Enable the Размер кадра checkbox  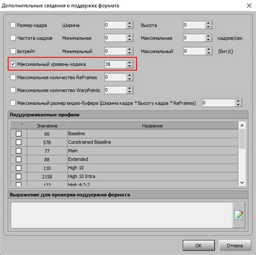click(13, 25)
